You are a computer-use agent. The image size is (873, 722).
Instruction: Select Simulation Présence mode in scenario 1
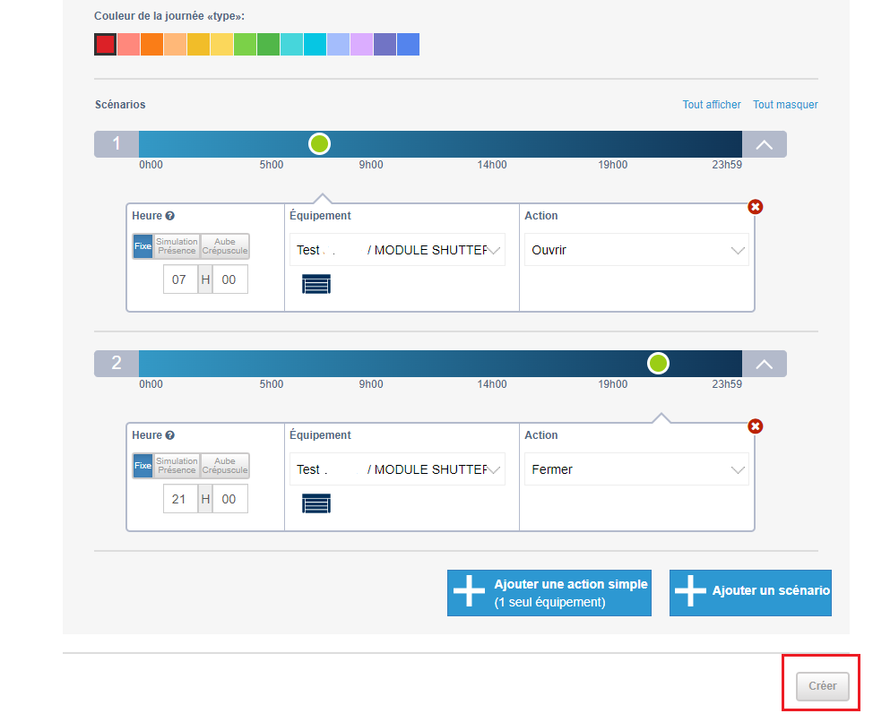[x=177, y=245]
